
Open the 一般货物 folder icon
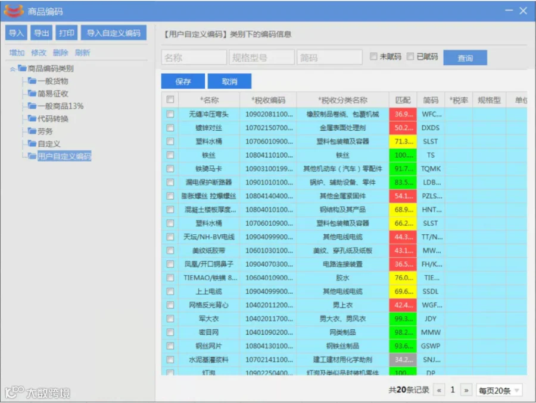(32, 81)
